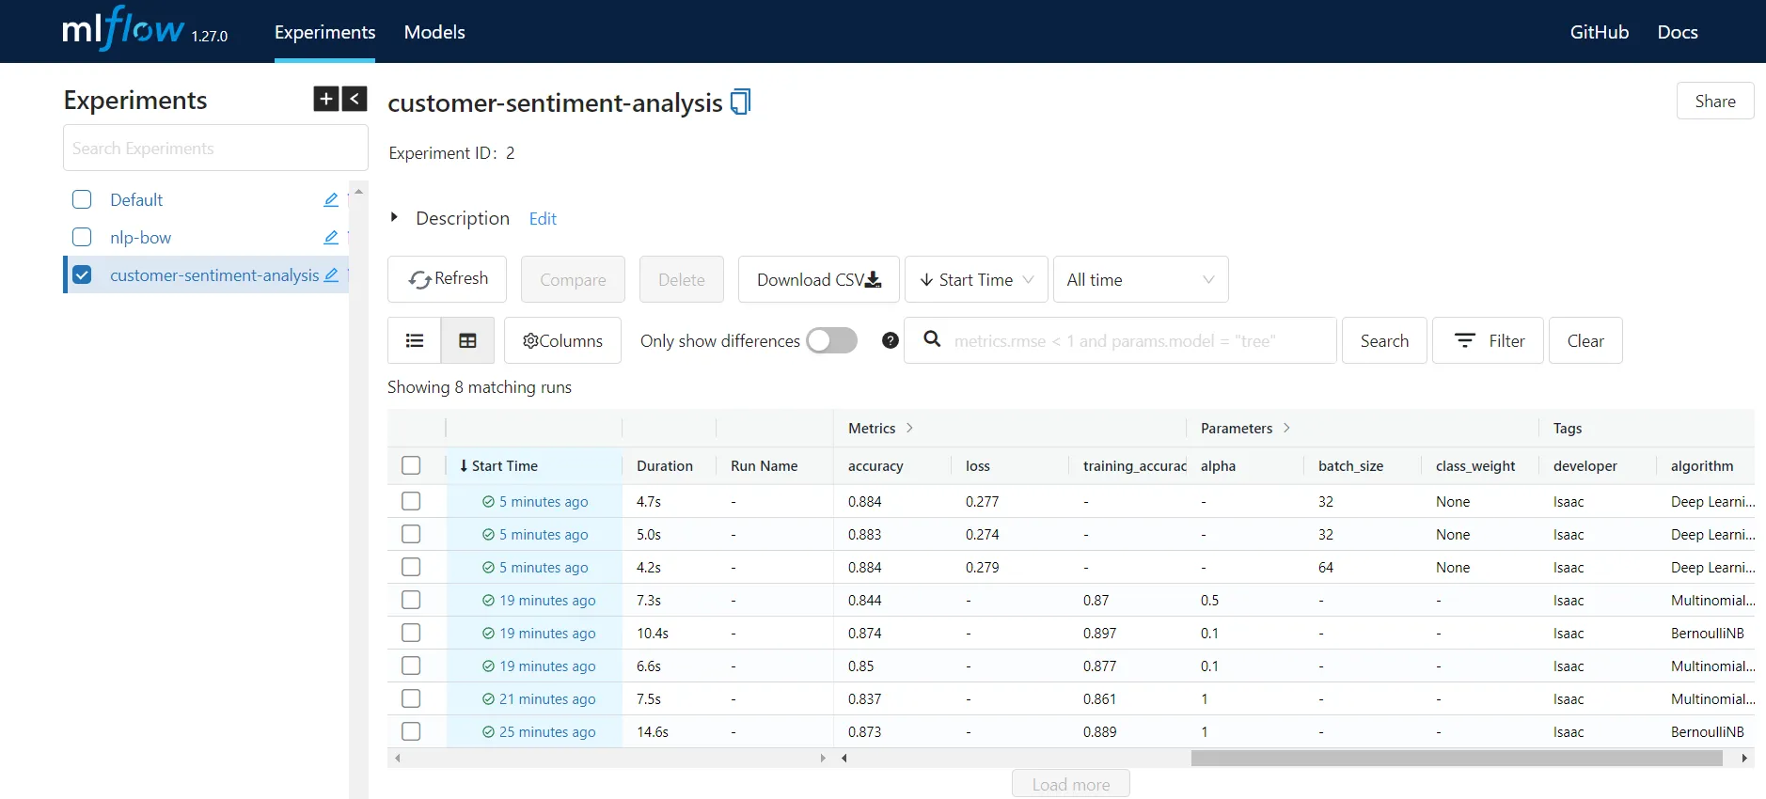1766x799 pixels.
Task: Rename the Default experiment via the pencil icon
Action: tap(331, 200)
